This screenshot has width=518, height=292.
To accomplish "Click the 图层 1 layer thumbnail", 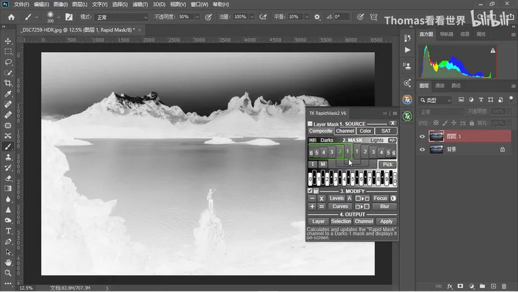I will pos(436,136).
